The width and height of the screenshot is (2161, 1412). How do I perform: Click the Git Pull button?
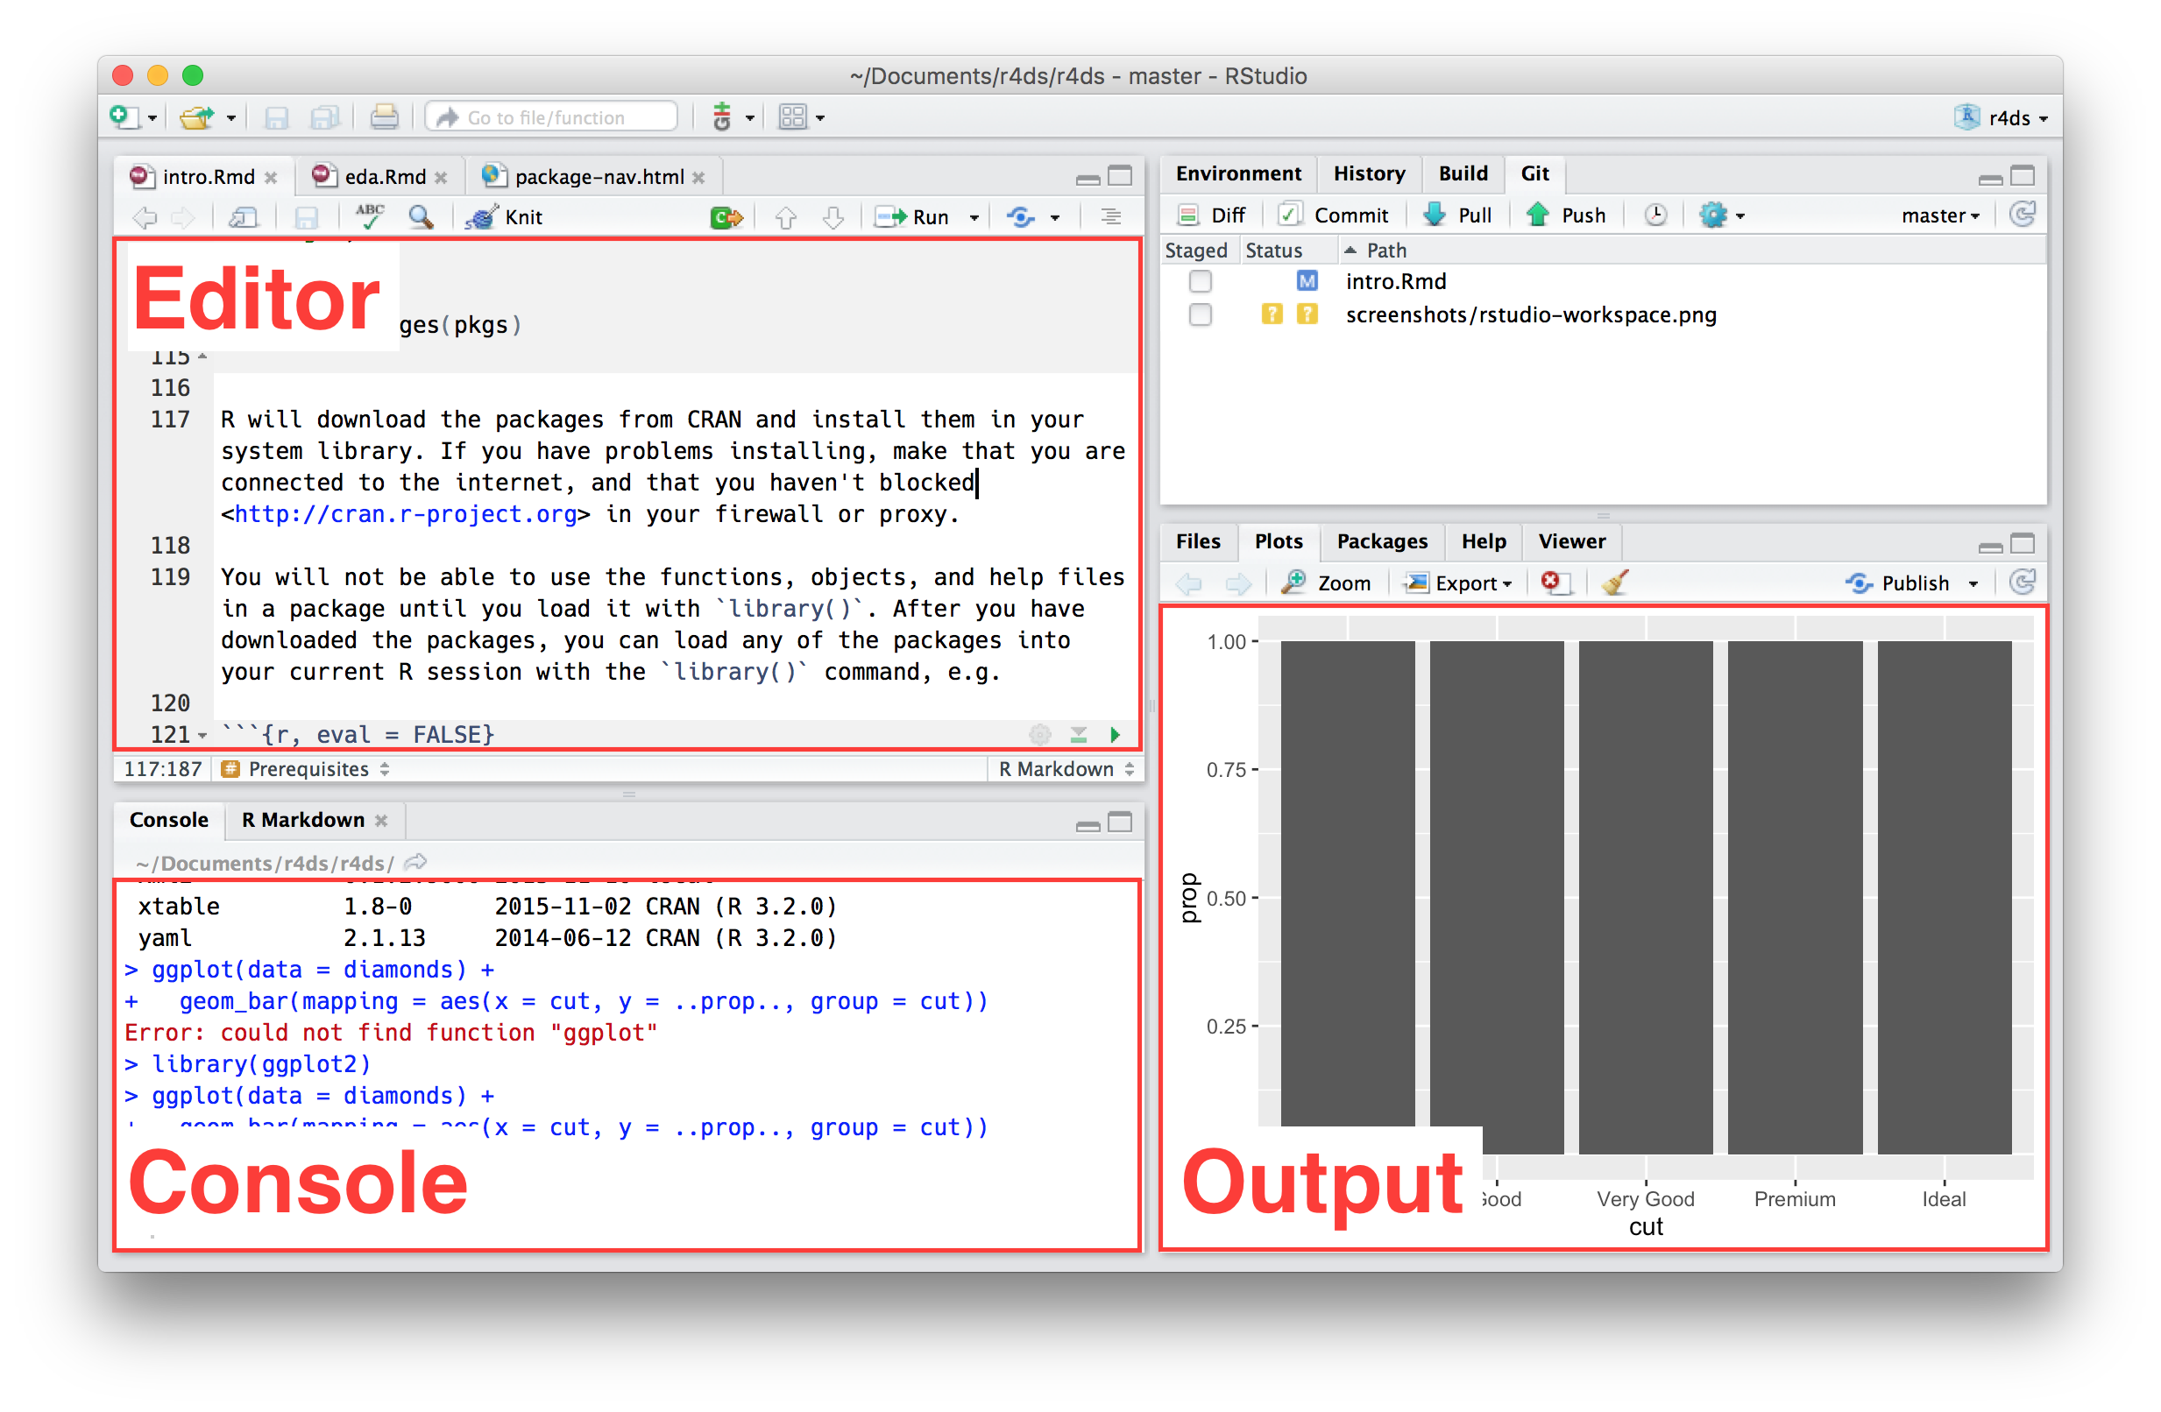pyautogui.click(x=1458, y=215)
